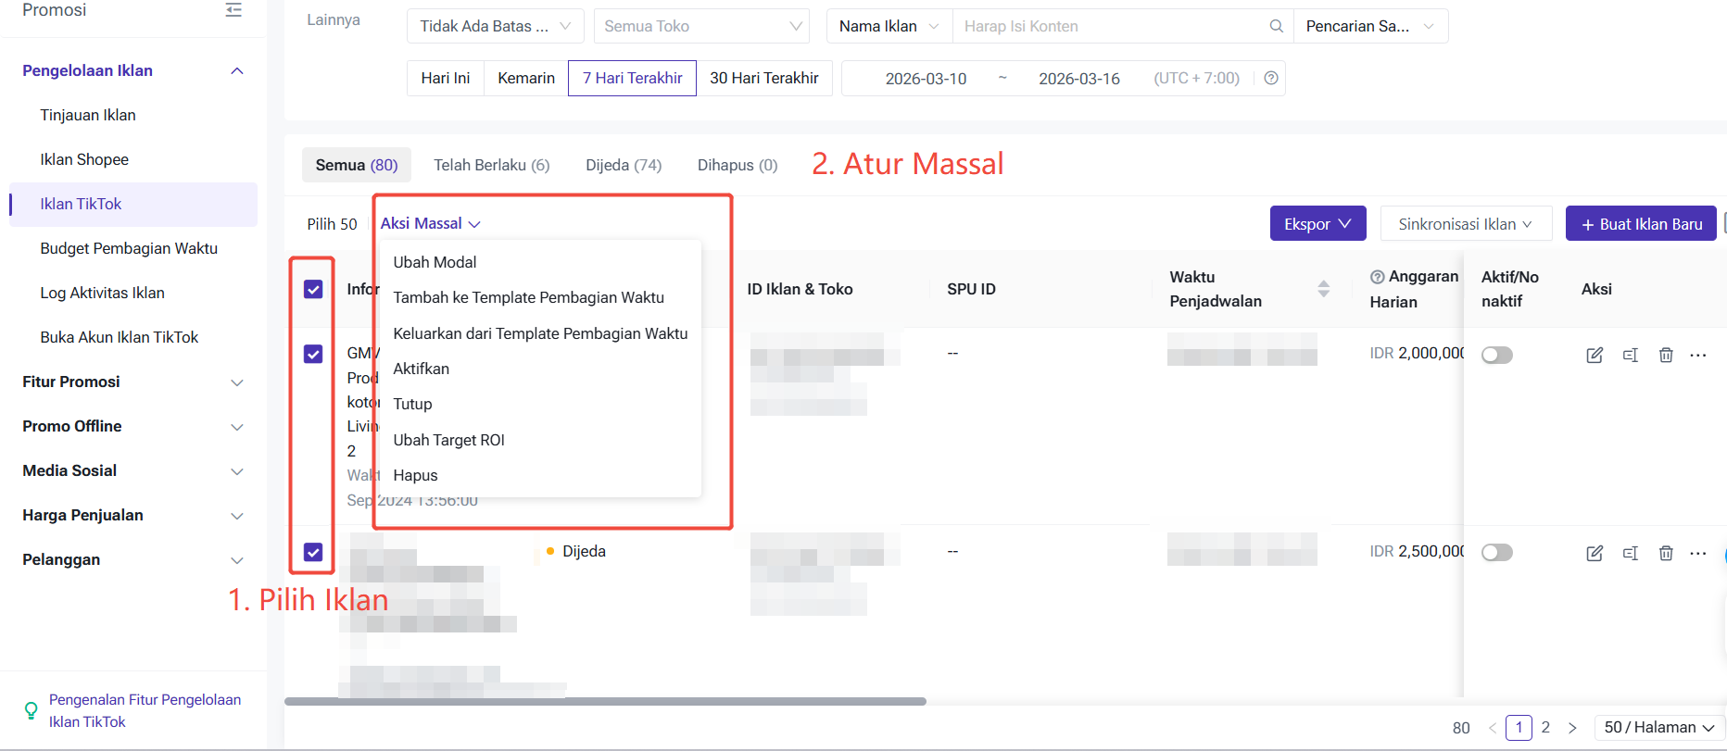Open the three-dot menu in second ad row
The image size is (1727, 751).
click(x=1697, y=553)
